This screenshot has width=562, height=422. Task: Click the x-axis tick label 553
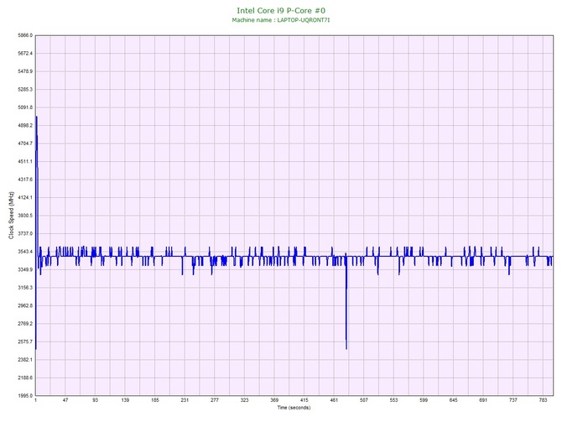[x=393, y=400]
